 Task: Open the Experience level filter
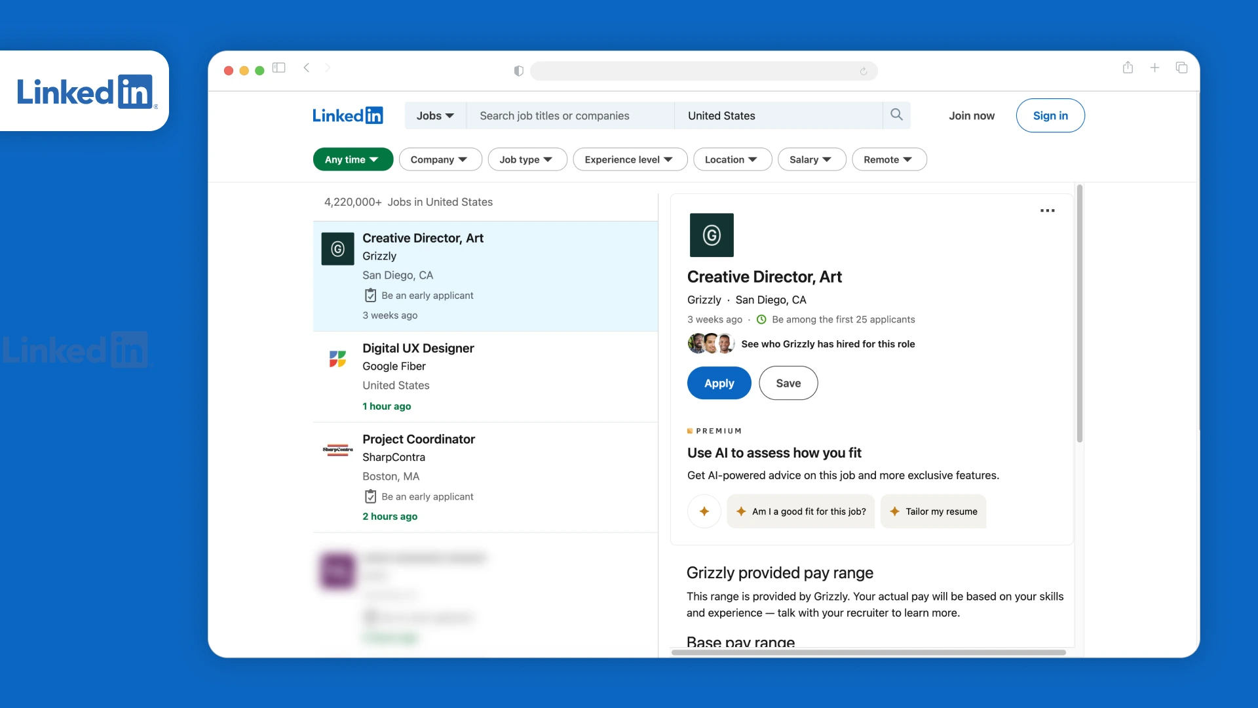(630, 159)
